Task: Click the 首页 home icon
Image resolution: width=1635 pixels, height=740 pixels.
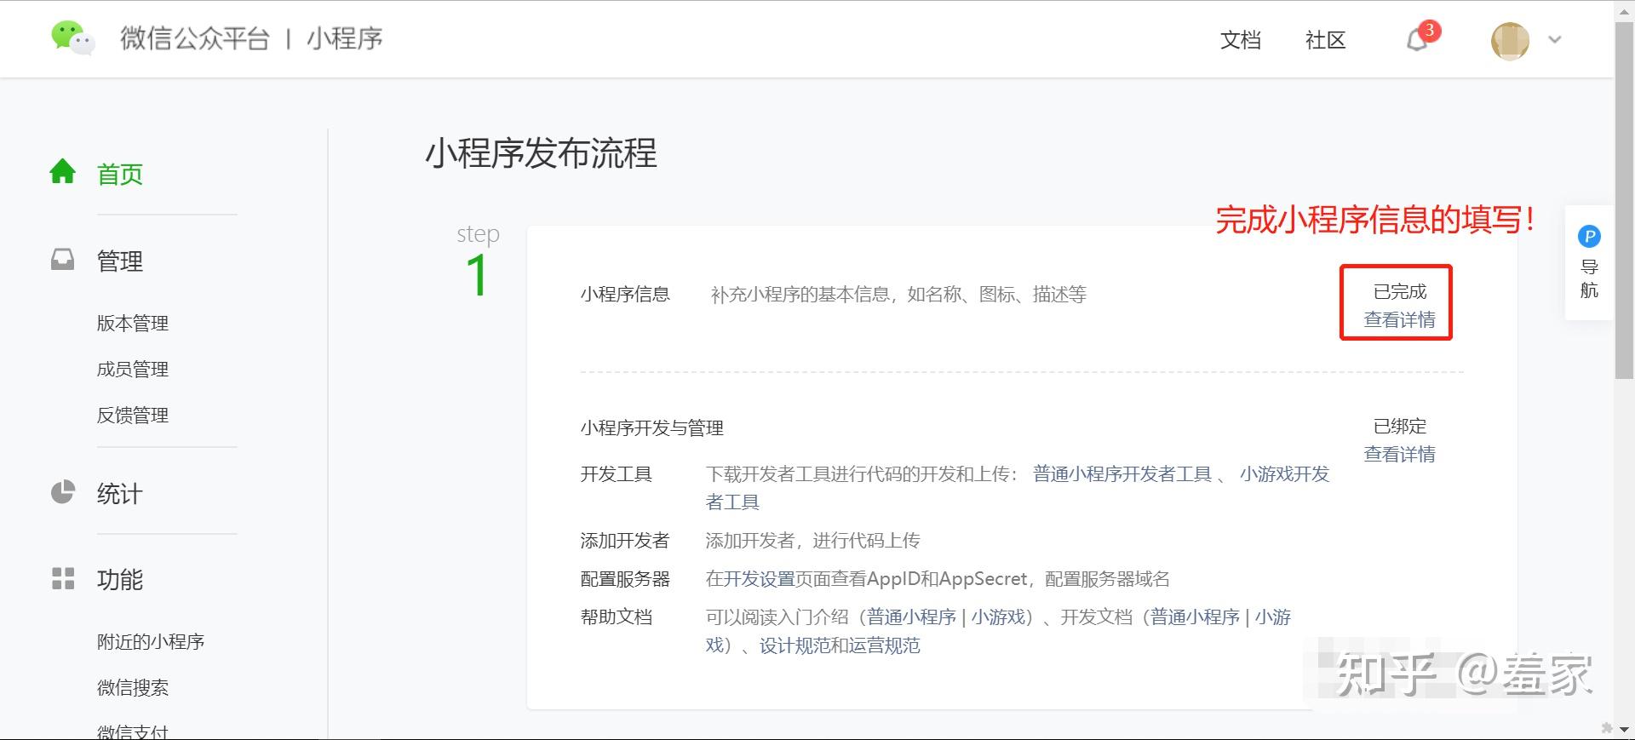Action: [x=63, y=172]
